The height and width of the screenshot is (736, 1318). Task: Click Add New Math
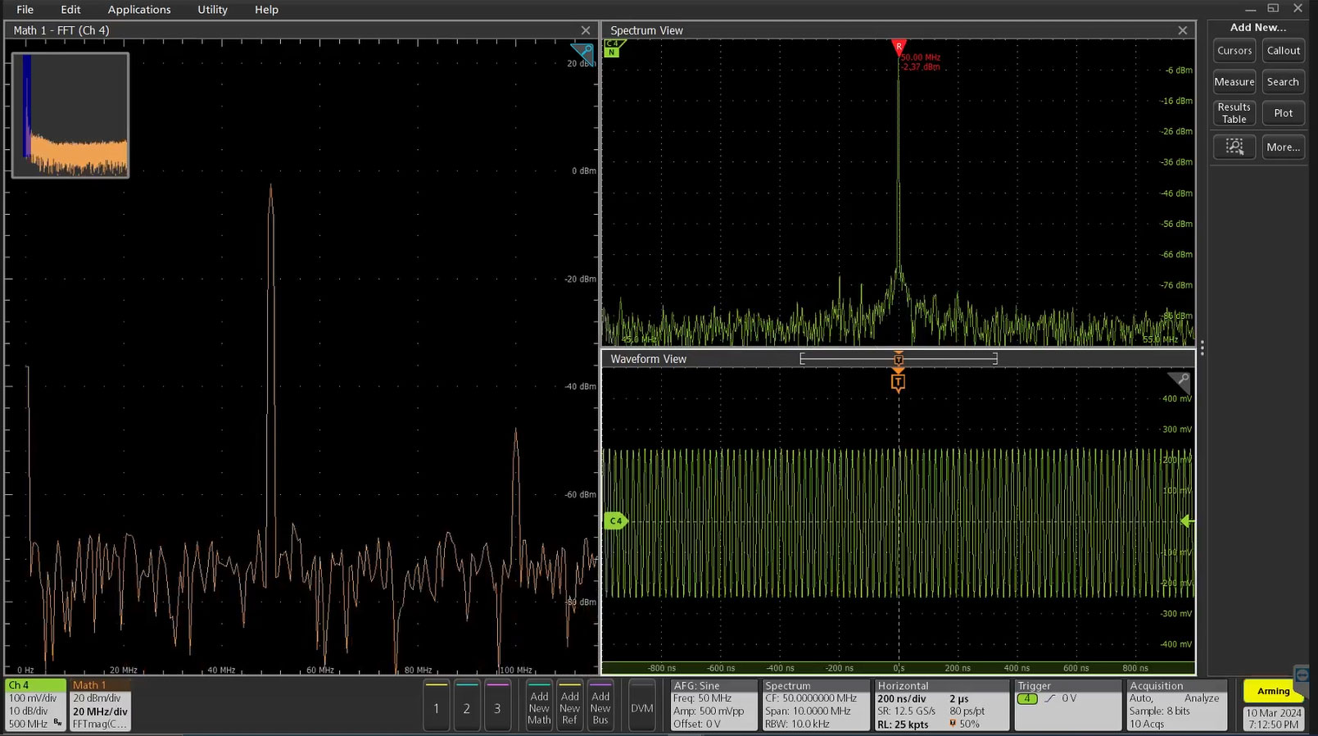[x=539, y=705]
